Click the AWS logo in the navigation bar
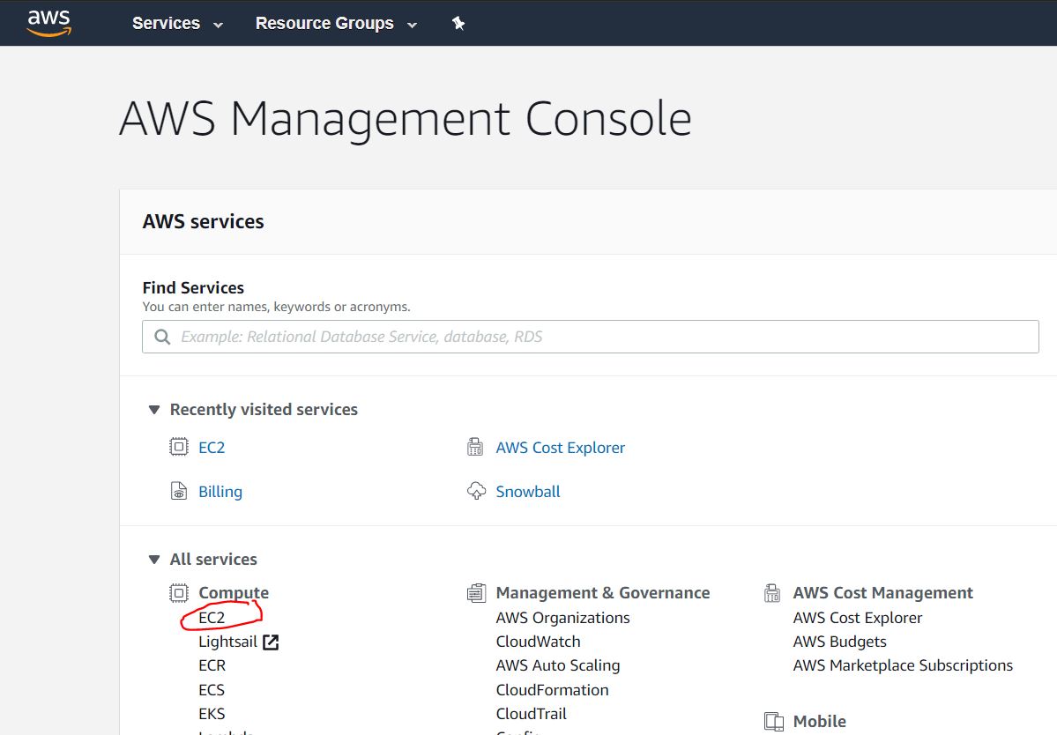 [48, 22]
